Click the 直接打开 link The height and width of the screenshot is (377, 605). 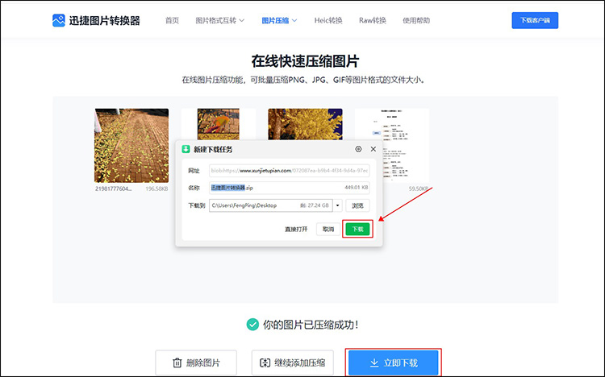point(296,230)
